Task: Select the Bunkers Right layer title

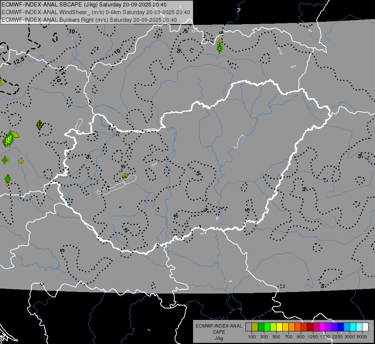Action: pos(89,20)
